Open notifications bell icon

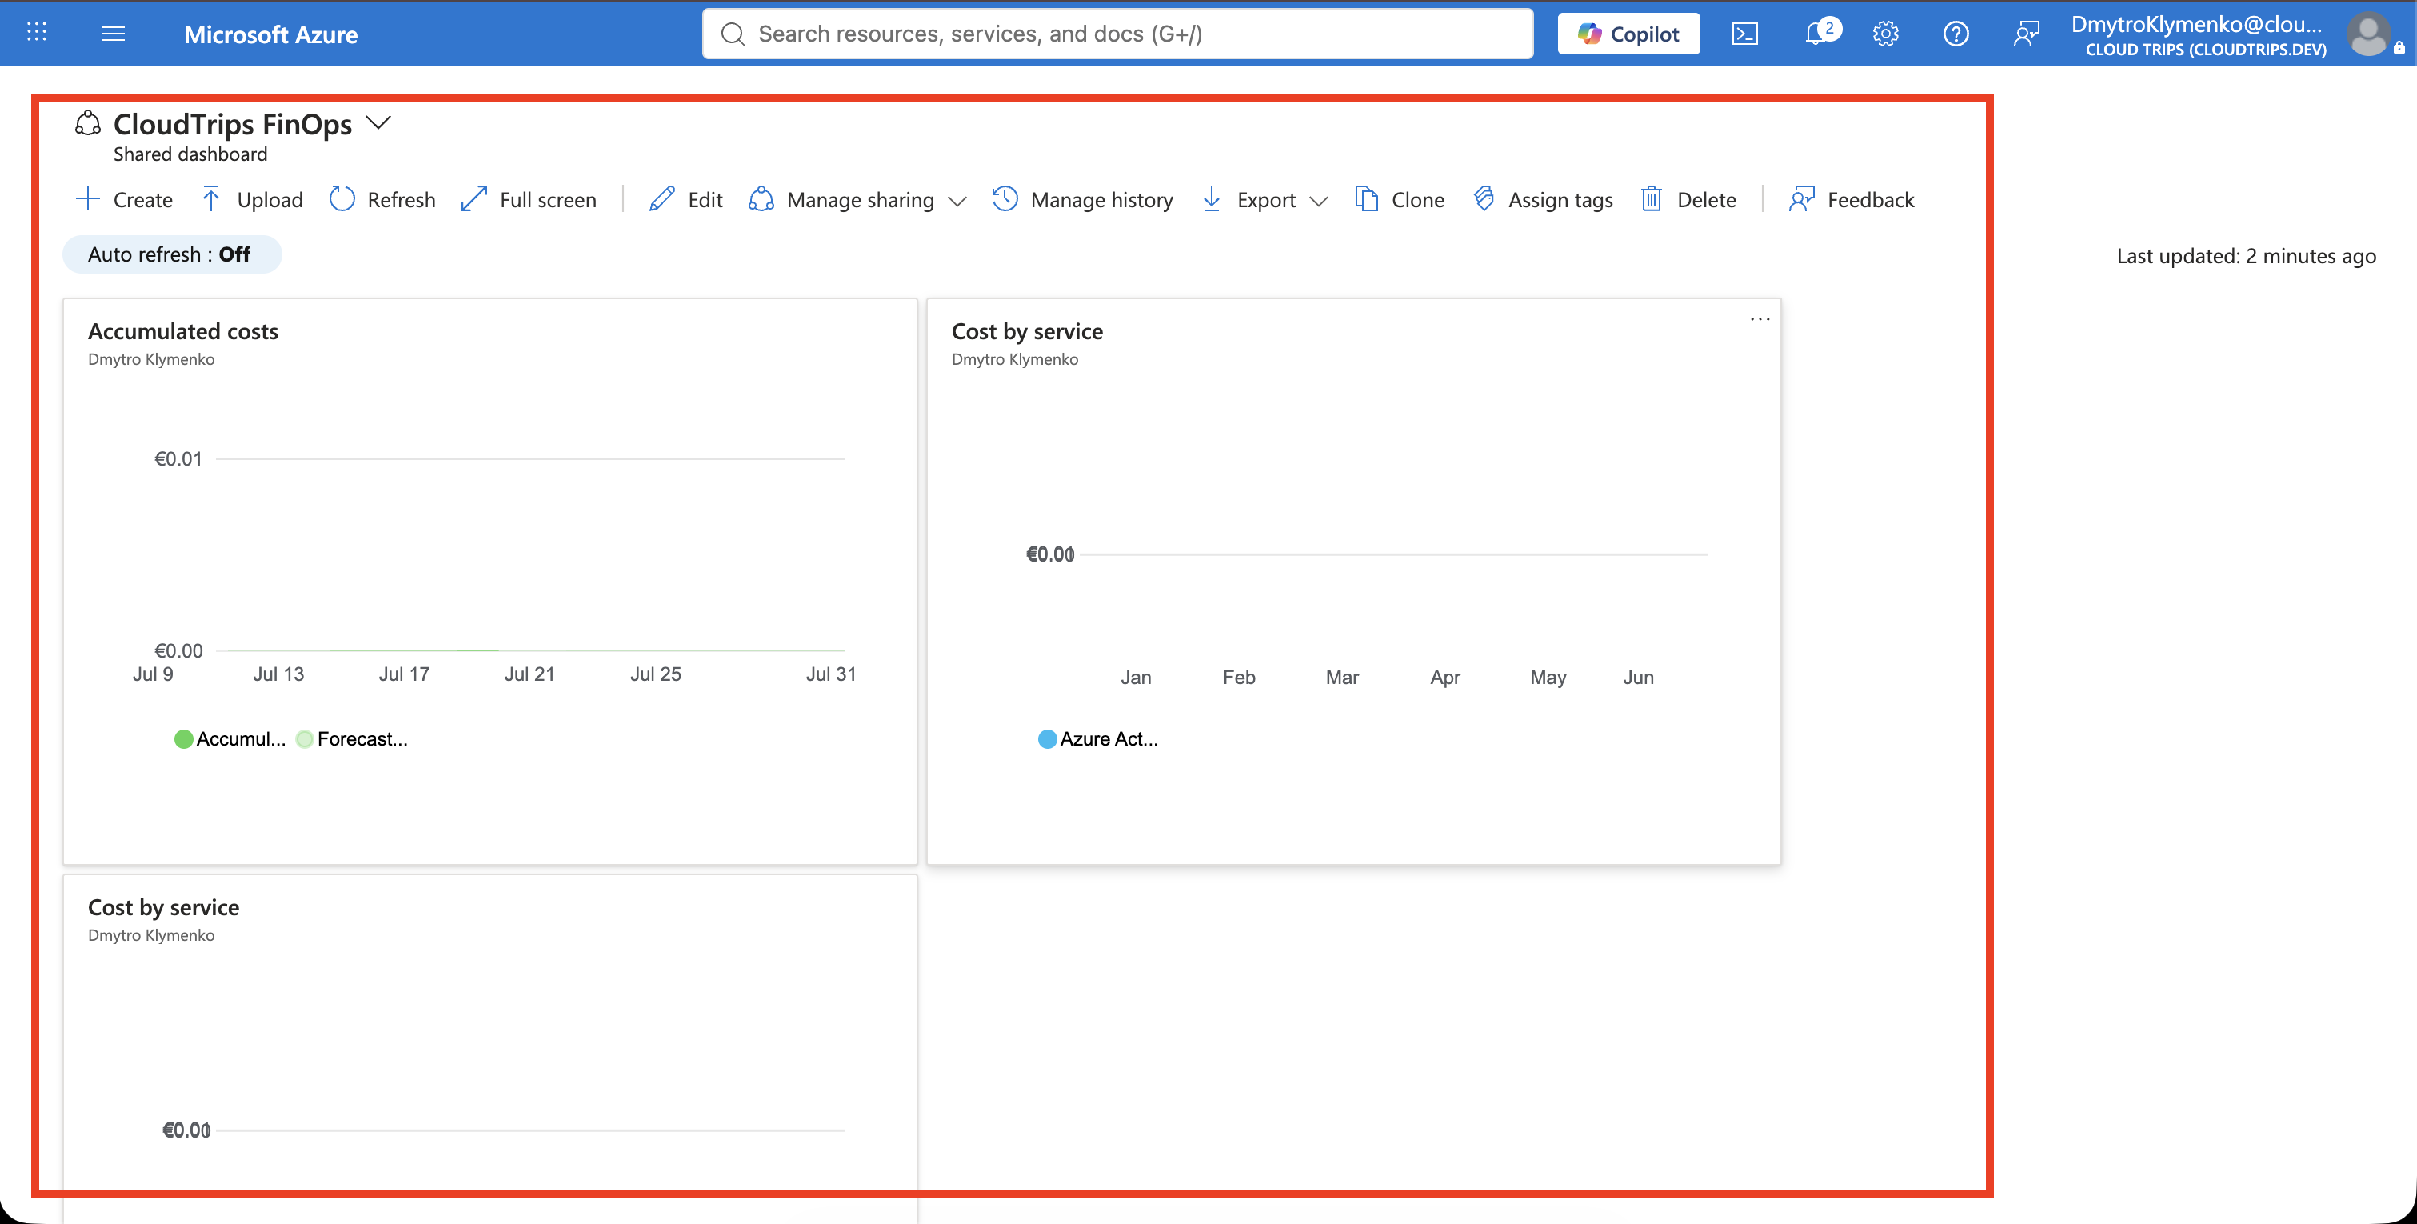point(1816,34)
